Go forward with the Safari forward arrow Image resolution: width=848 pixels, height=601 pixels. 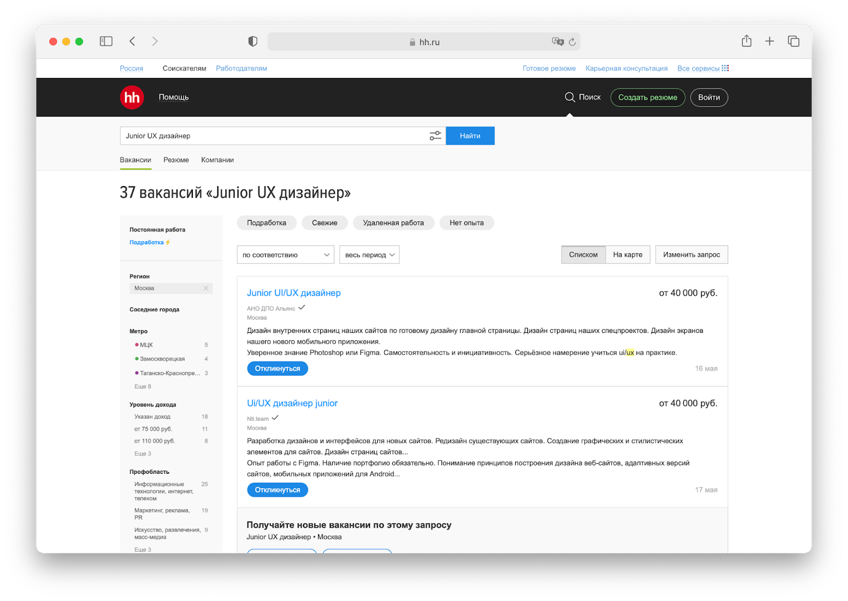(155, 41)
